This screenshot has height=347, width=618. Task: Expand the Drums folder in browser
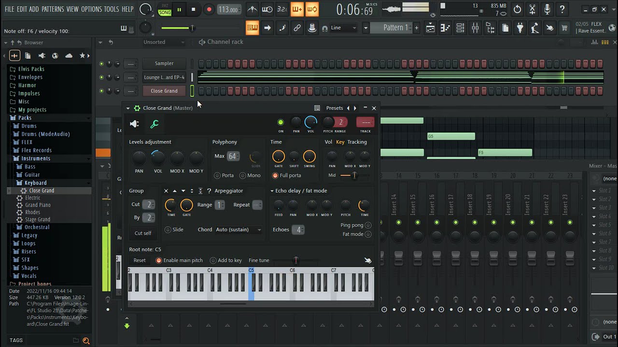click(29, 126)
